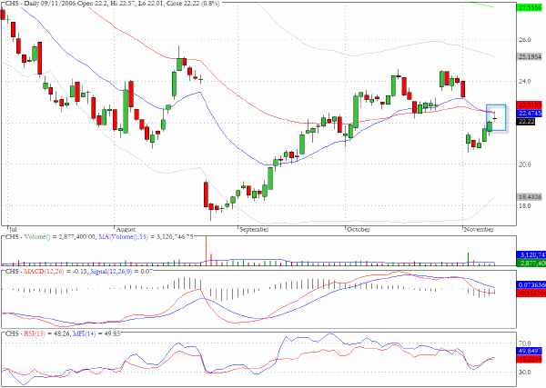Viewport: 546px width, 388px height.
Task: Click the 20.0 price axis value
Action: 525,164
